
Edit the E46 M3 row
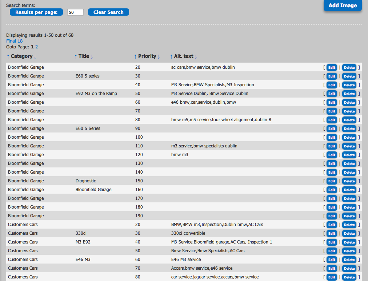332,260
